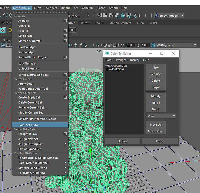Switch to the Motion Graphics shelf tab

120,23
